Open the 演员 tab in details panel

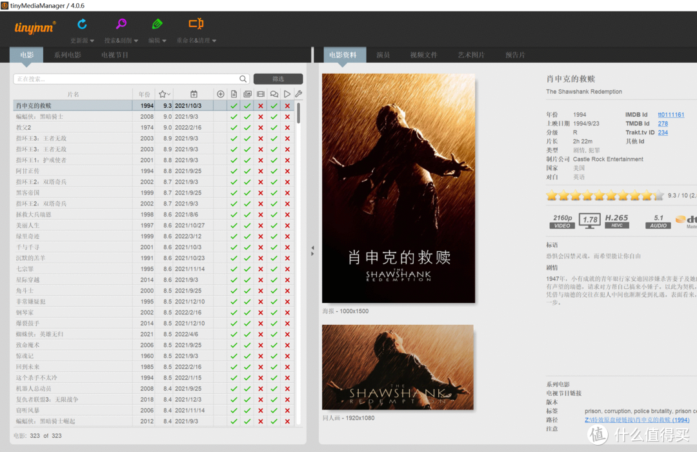[x=383, y=55]
